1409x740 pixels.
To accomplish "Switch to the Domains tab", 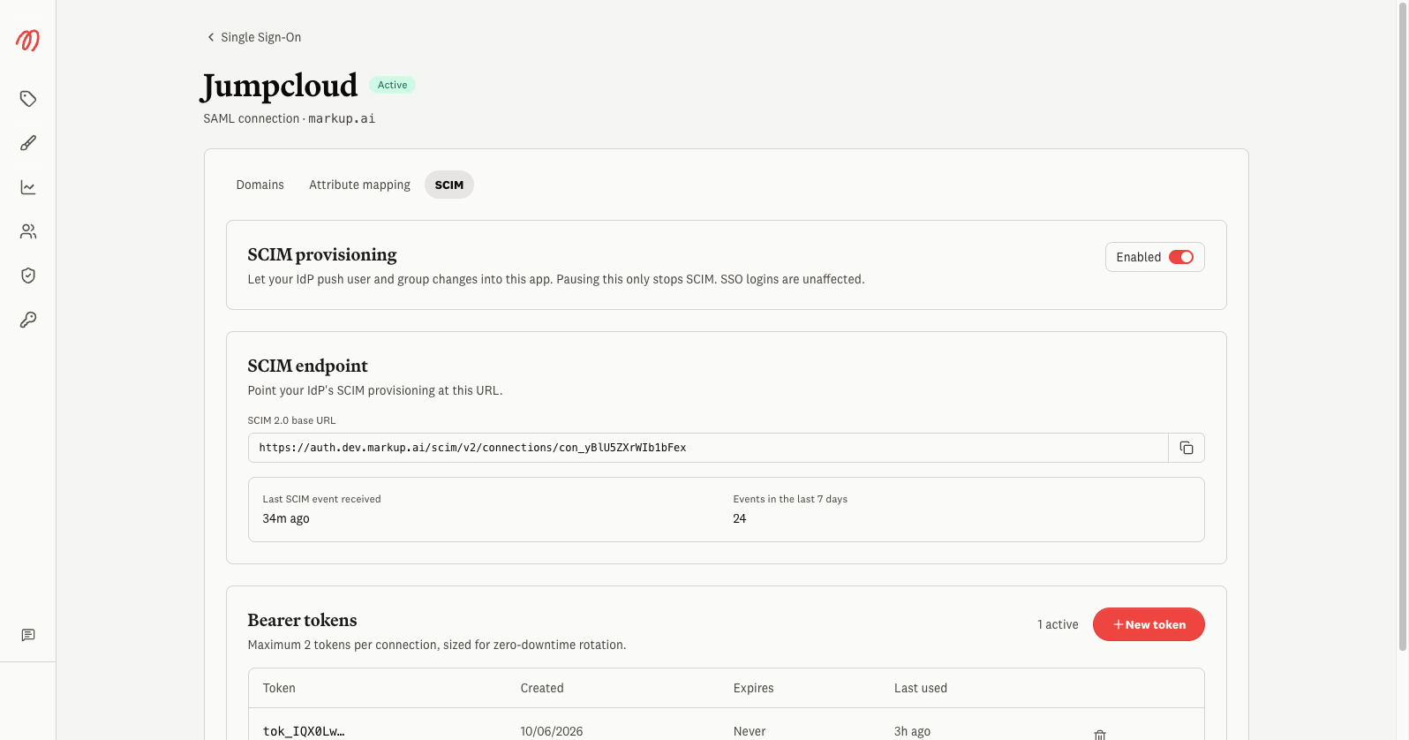I will [260, 185].
